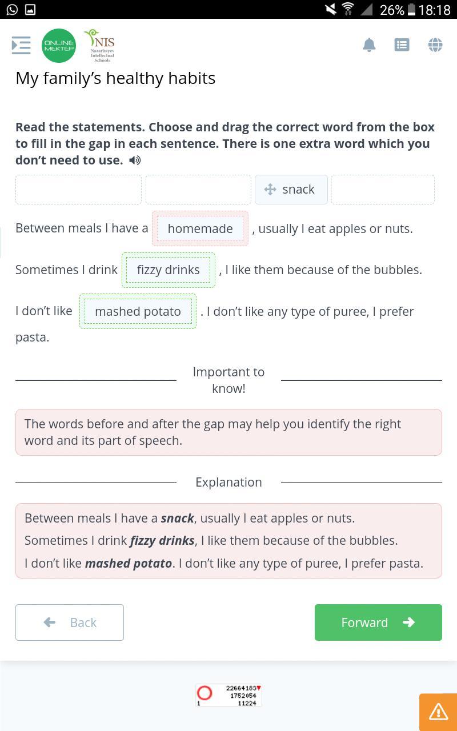Image resolution: width=457 pixels, height=731 pixels.
Task: Go to next with Forward button
Action: point(378,622)
